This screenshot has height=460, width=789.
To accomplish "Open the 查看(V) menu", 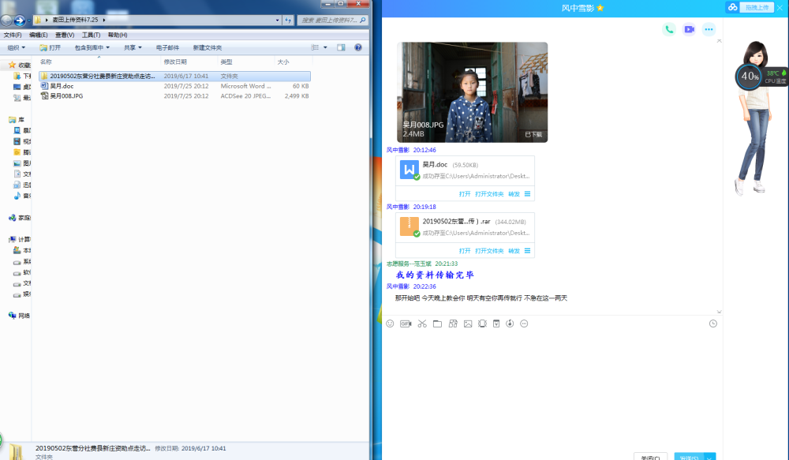I will (65, 35).
